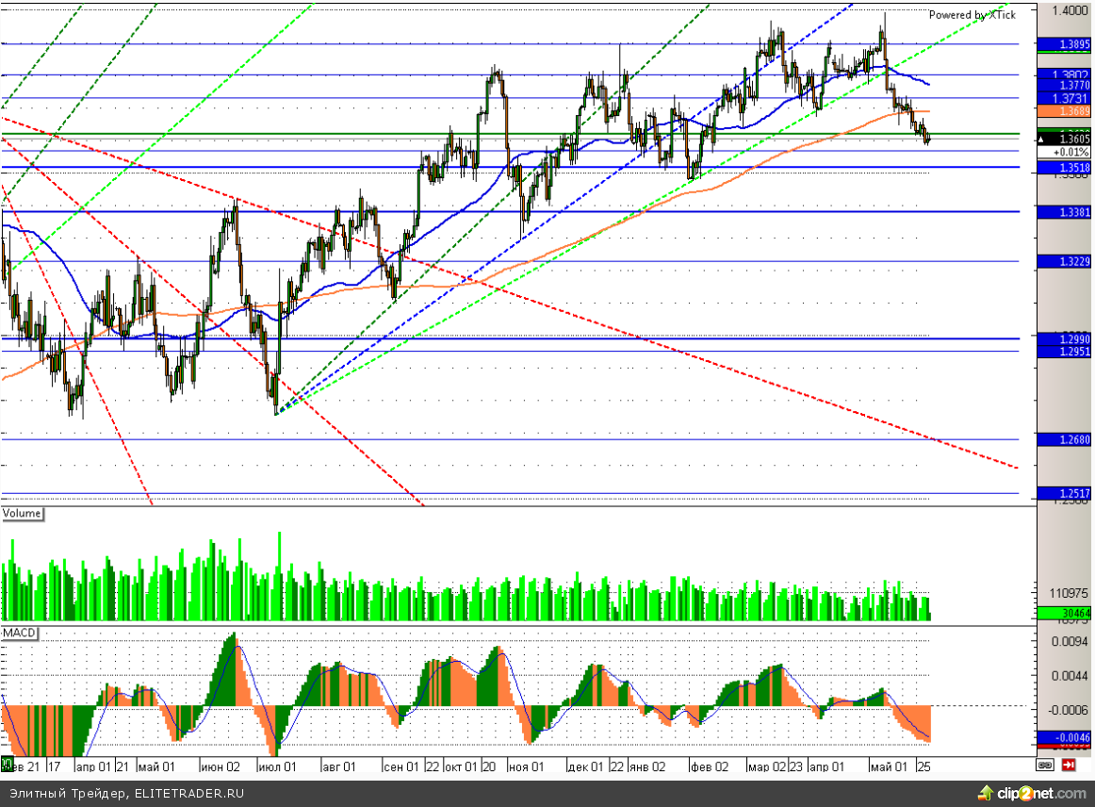The height and width of the screenshot is (807, 1095).
Task: Click the blue -0.0046 MACD value label
Action: point(1064,737)
